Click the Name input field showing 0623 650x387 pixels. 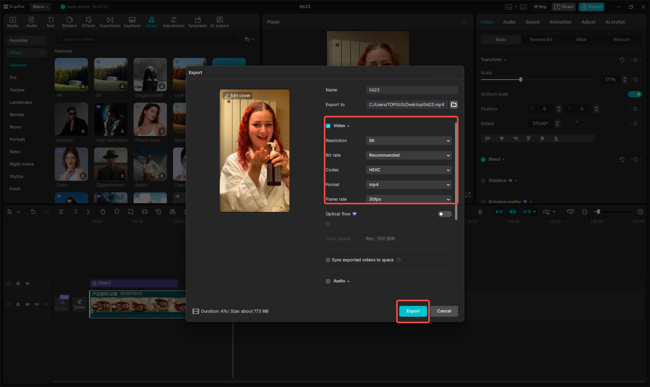[411, 90]
